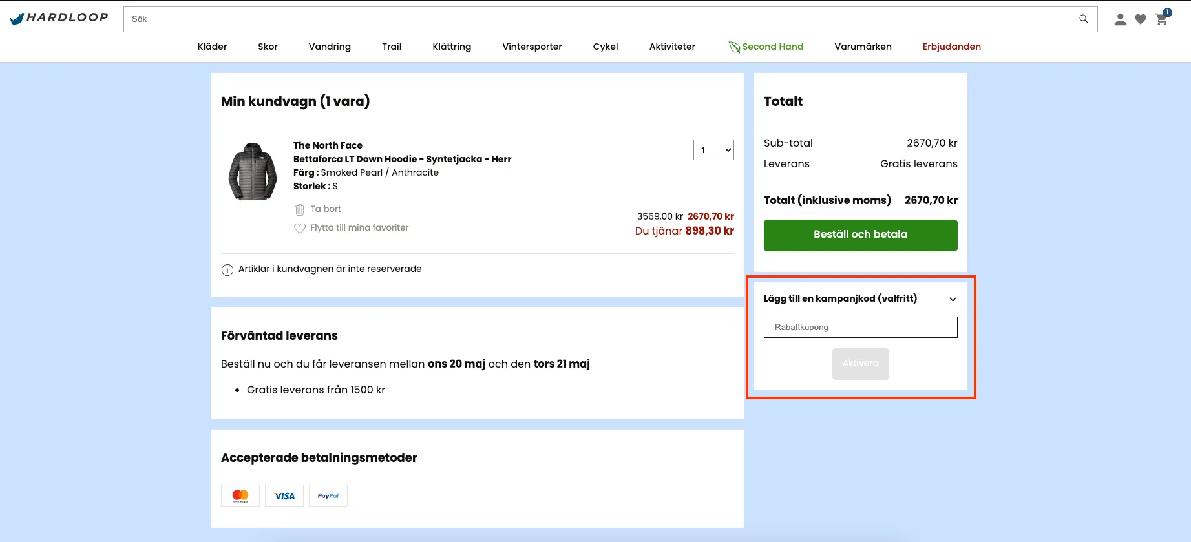Screen dimensions: 1191x542
Task: Click the Aktivera coupon button
Action: pyautogui.click(x=861, y=364)
